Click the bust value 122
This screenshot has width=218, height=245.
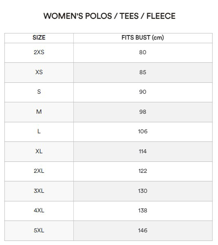point(143,171)
